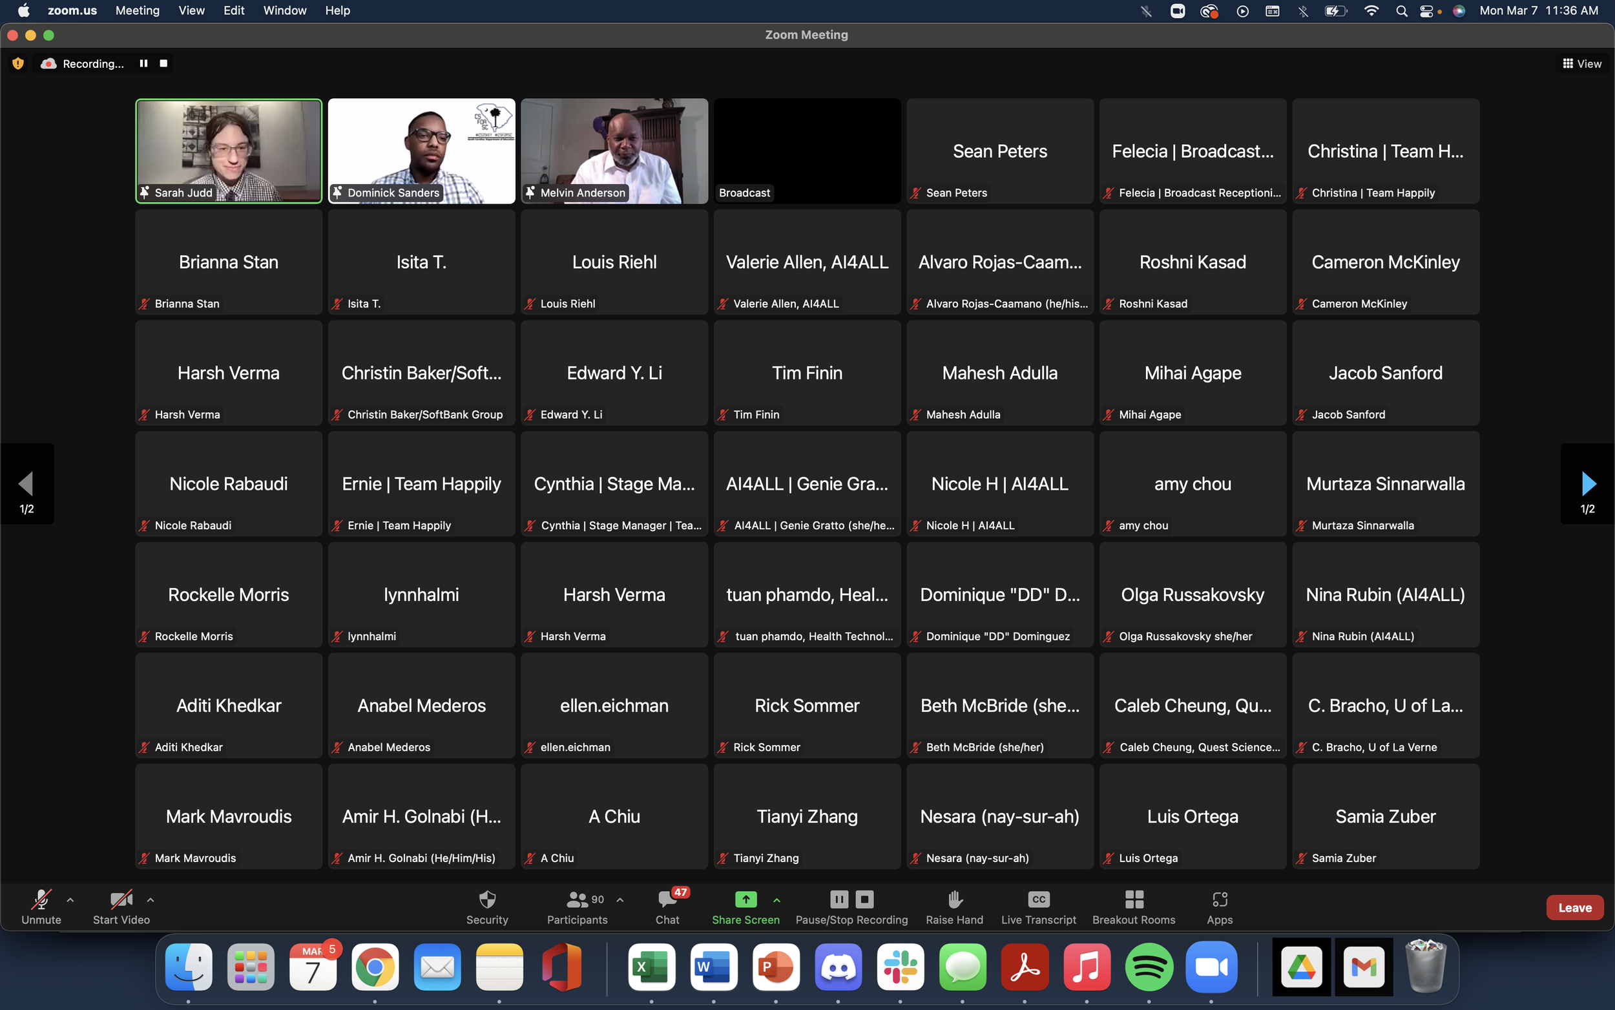Open the Edit menu
Screen dimensions: 1615x1010
click(x=234, y=11)
